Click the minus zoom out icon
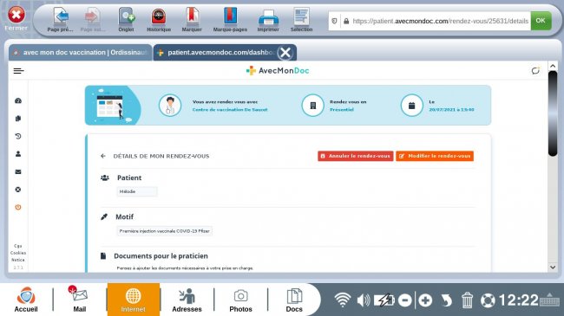564x316 pixels. click(405, 300)
